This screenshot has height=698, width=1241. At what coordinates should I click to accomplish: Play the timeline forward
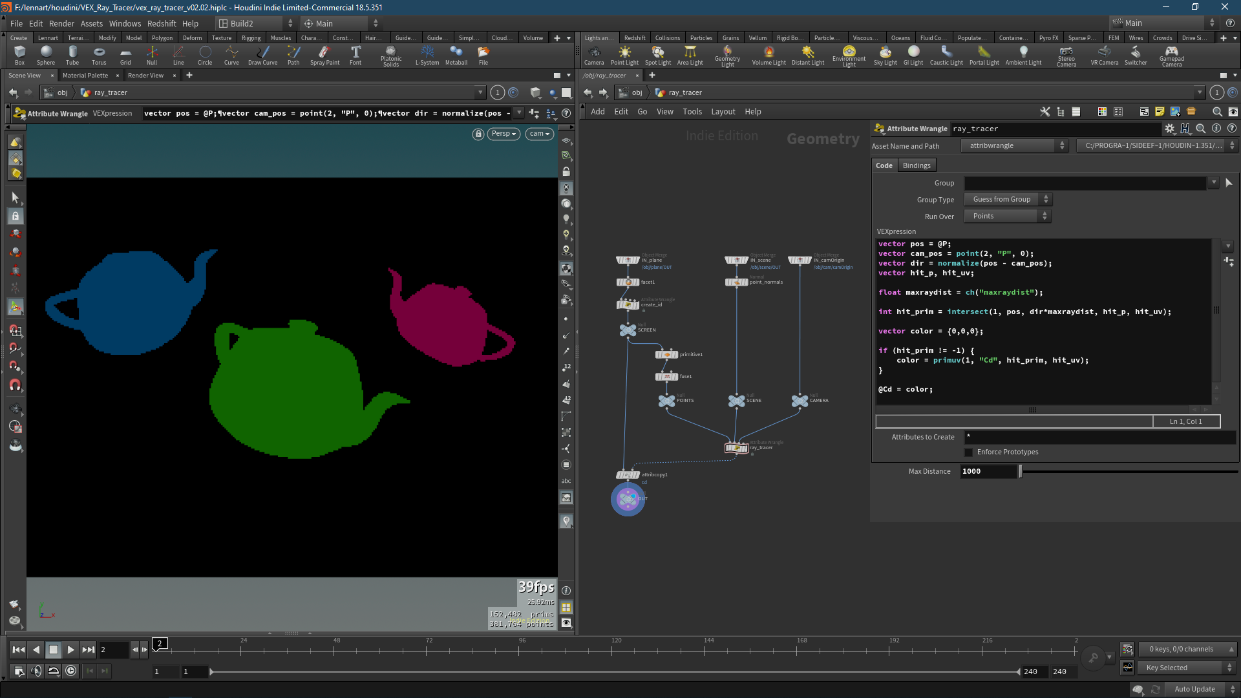coord(71,650)
